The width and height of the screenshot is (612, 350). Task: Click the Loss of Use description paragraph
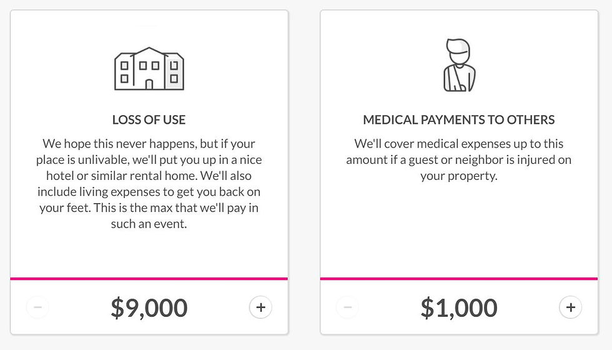coord(149,184)
